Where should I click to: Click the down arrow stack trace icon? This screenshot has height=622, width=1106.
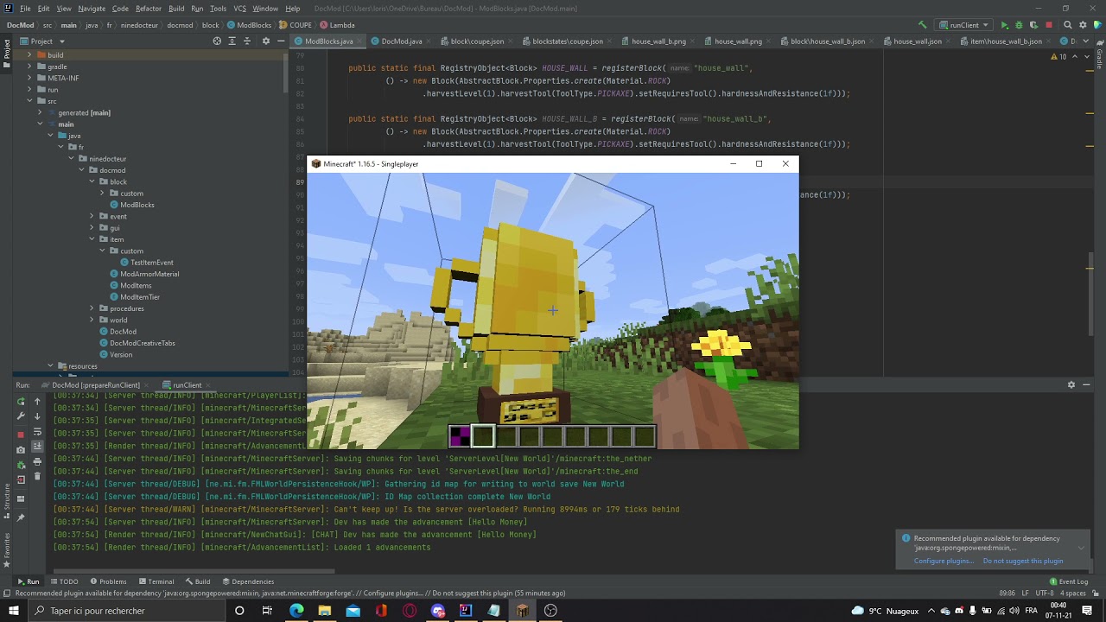point(37,416)
